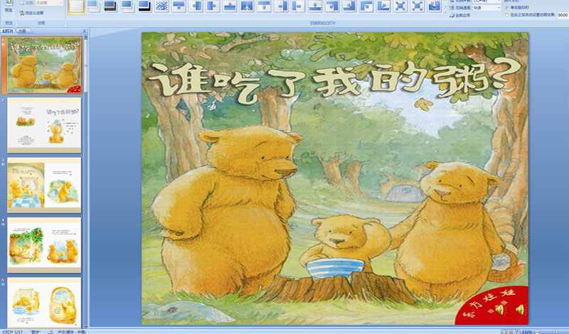Screen dimensions: 569x334
Task: Select slide 2 thumbnail
Action: tap(44, 125)
